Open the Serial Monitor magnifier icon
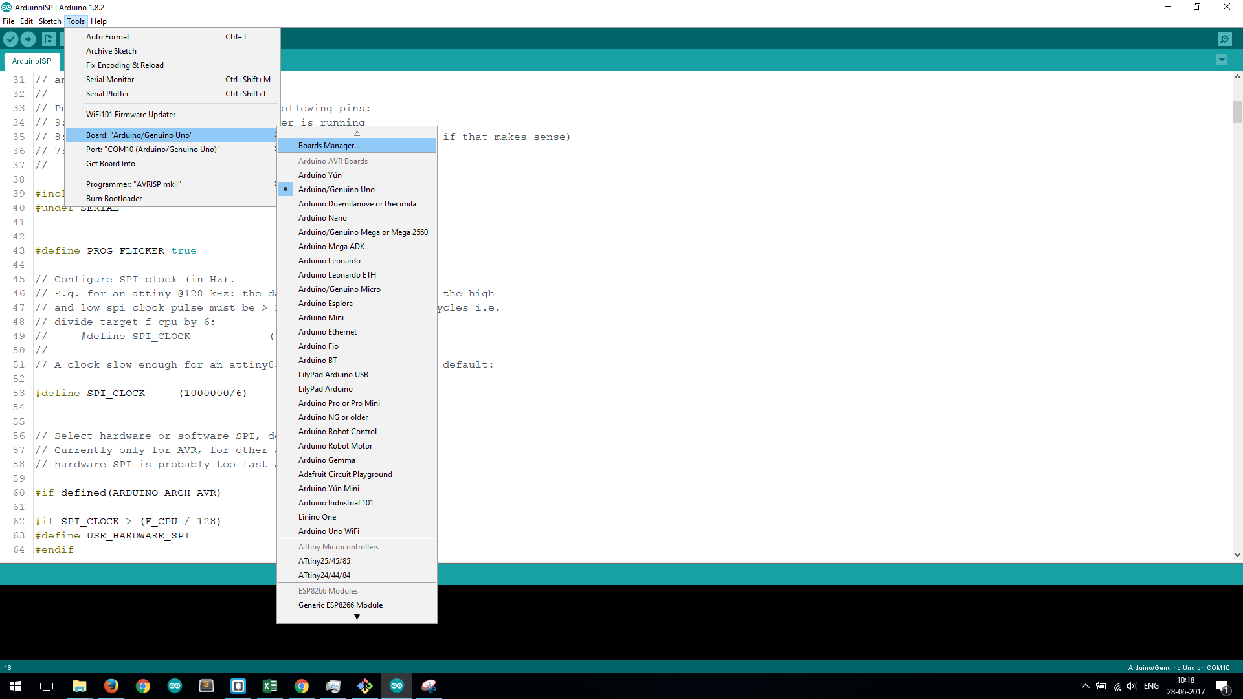 (x=1225, y=39)
